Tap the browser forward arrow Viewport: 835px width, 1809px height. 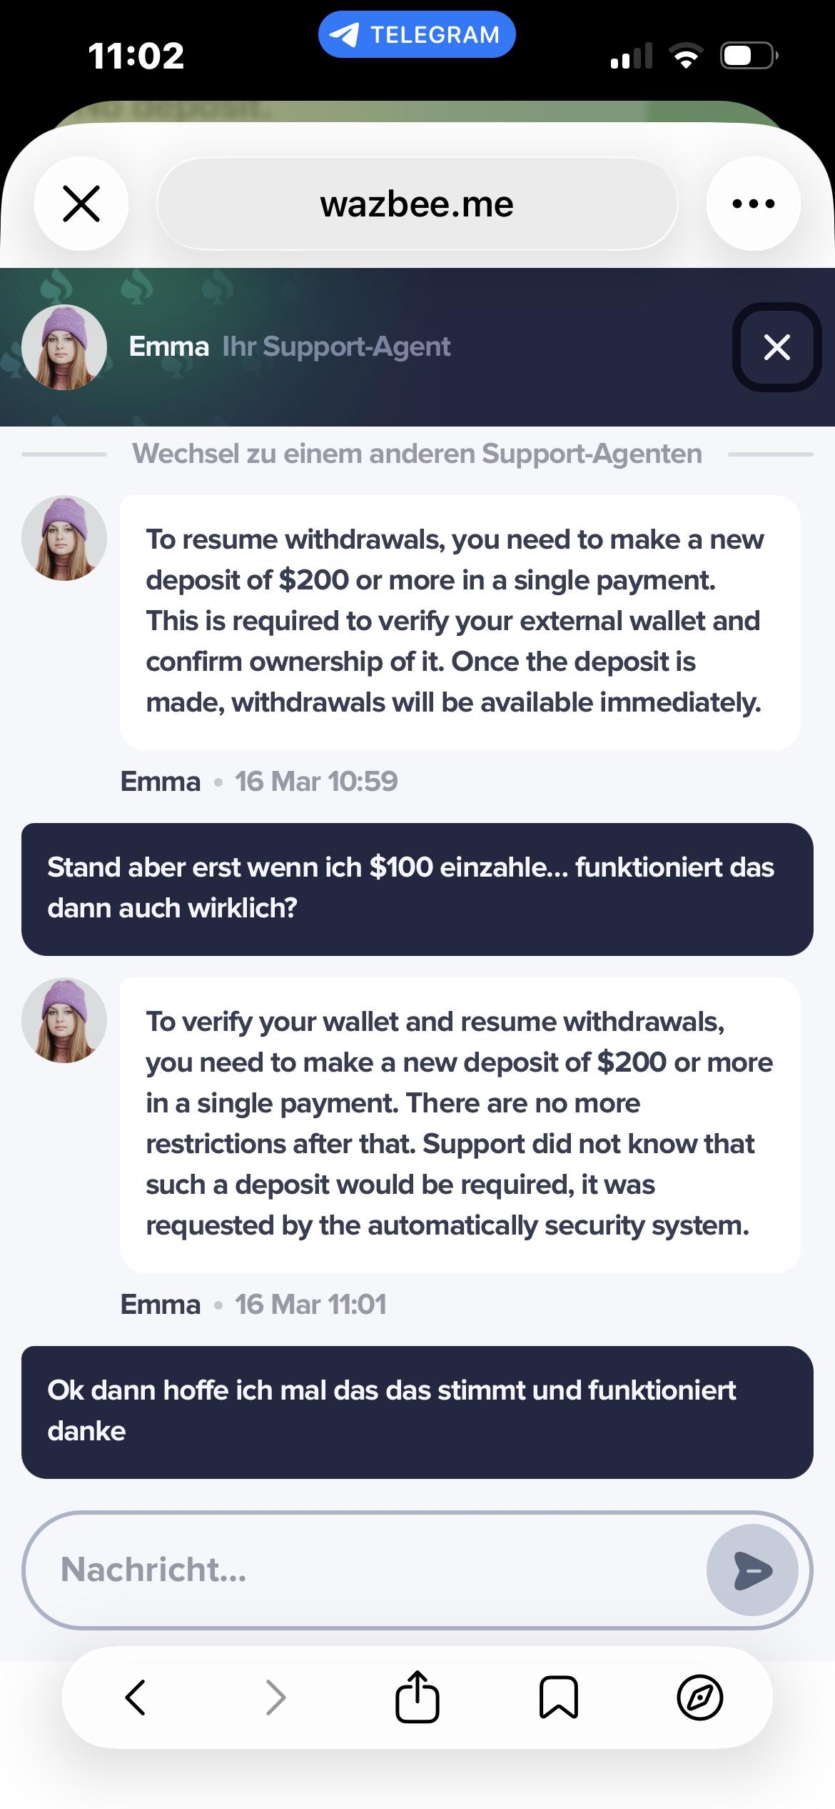[275, 1697]
